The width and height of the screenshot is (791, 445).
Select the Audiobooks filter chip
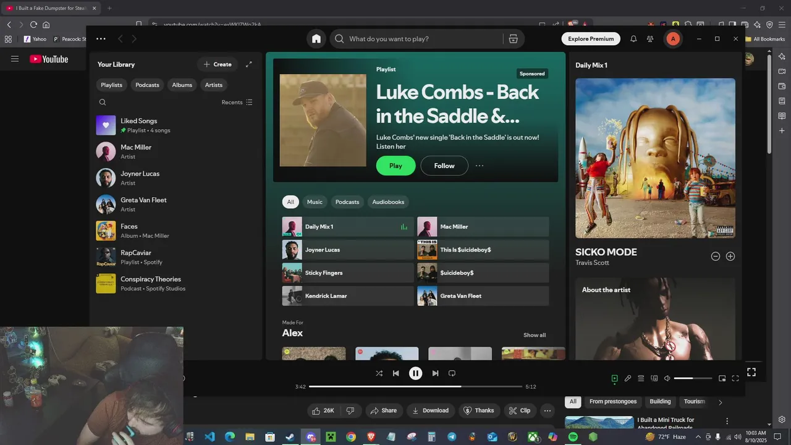coord(388,202)
